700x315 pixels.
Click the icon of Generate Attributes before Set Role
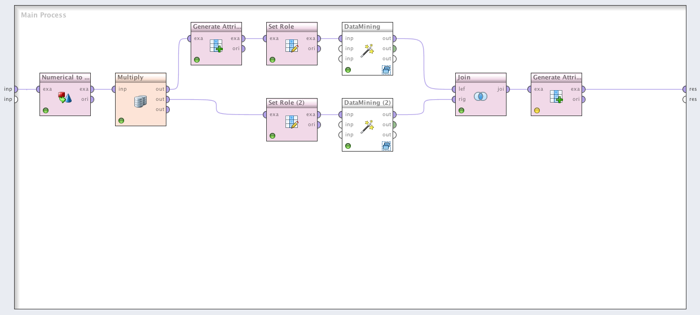(216, 46)
